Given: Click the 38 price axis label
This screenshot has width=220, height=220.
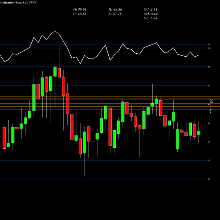Looking at the screenshot, I should point(209,142).
